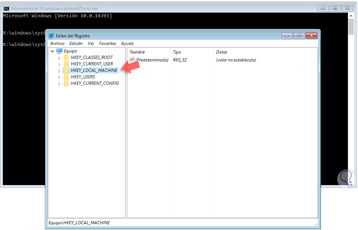
Task: Select the HKEY_USERS tree label
Action: [x=83, y=77]
